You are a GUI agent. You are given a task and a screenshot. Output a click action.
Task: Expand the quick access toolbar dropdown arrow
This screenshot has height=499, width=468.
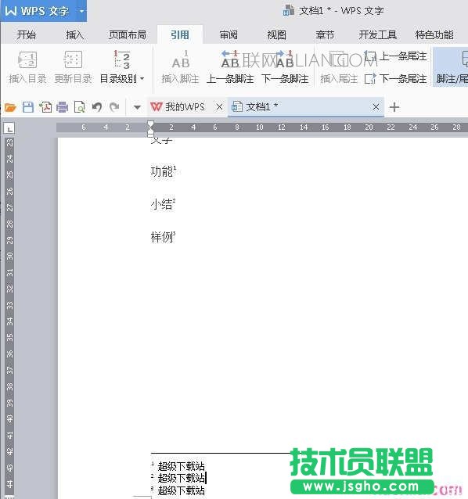(137, 107)
